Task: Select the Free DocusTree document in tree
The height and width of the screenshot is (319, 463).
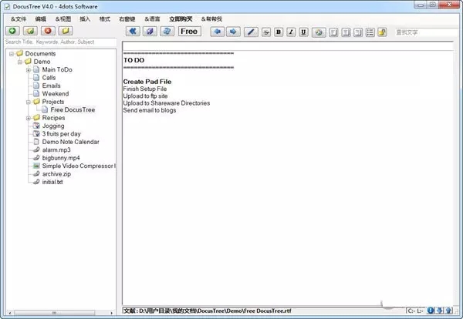Action: [x=73, y=109]
